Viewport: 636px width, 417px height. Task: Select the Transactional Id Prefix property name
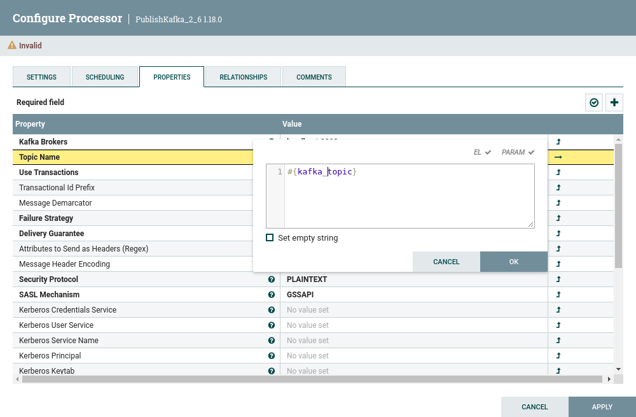57,188
